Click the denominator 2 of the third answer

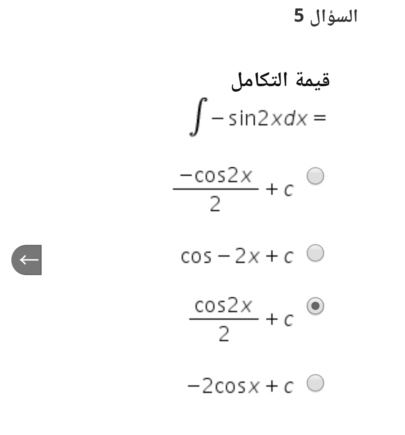pyautogui.click(x=224, y=334)
